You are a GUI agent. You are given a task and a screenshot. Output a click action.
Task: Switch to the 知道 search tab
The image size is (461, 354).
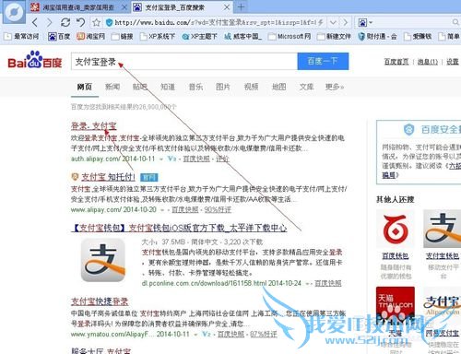[168, 87]
